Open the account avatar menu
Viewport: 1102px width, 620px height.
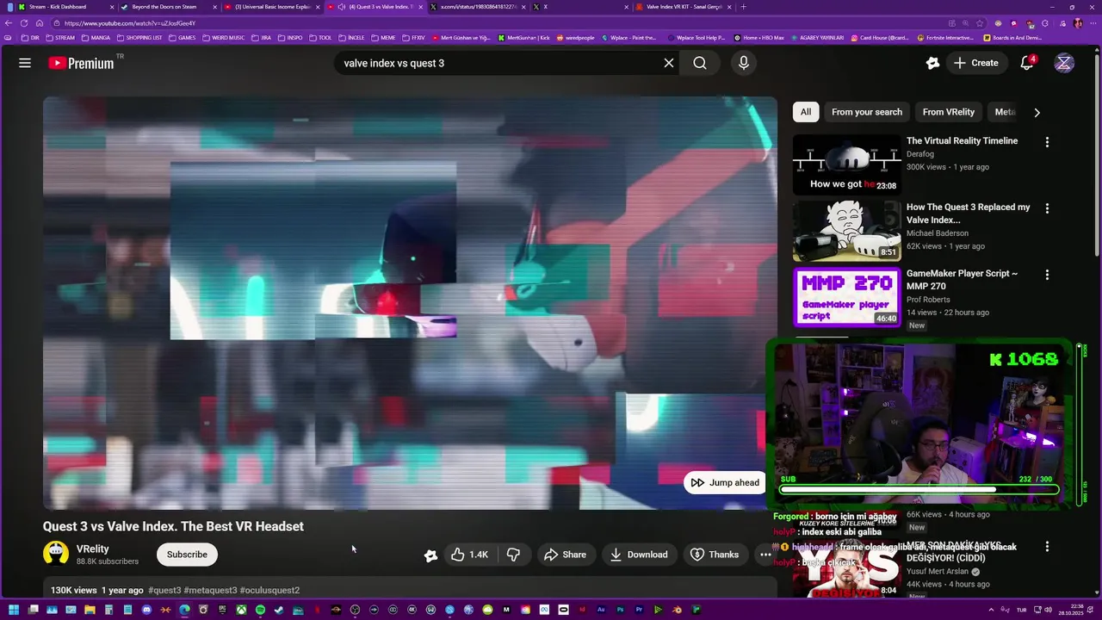(1064, 63)
